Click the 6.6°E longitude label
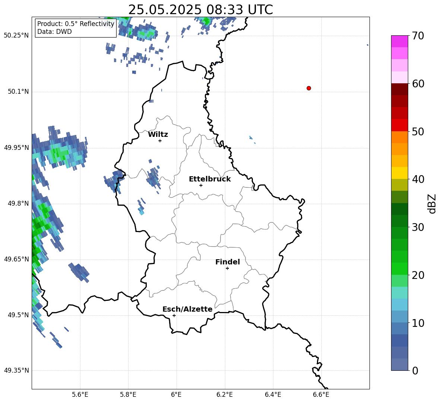This screenshot has width=441, height=402. coord(321,395)
